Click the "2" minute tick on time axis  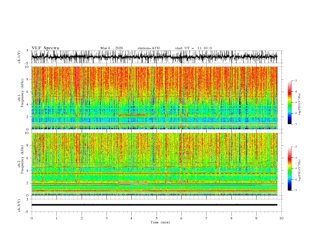pyautogui.click(x=82, y=218)
